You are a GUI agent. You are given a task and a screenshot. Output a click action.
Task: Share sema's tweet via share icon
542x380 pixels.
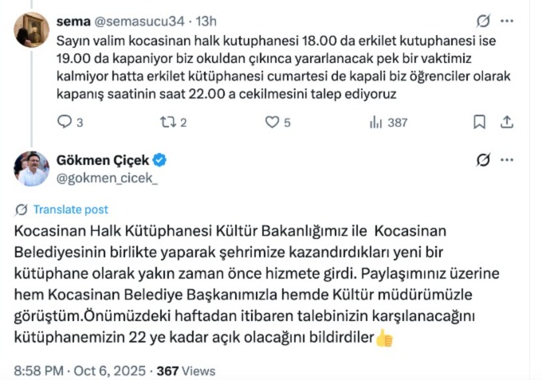pyautogui.click(x=505, y=122)
